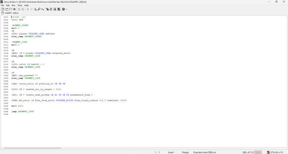Click the cursor position 1 : 1 indicator

coord(157,152)
